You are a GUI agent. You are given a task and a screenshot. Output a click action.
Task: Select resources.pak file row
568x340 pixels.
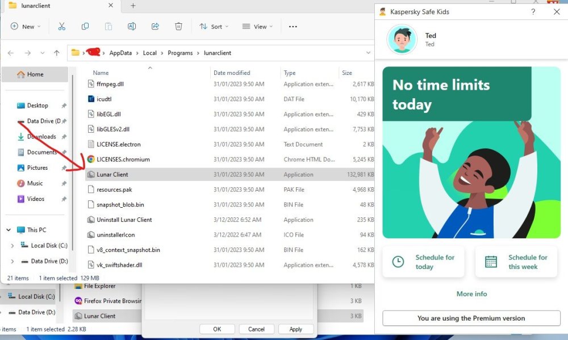231,190
